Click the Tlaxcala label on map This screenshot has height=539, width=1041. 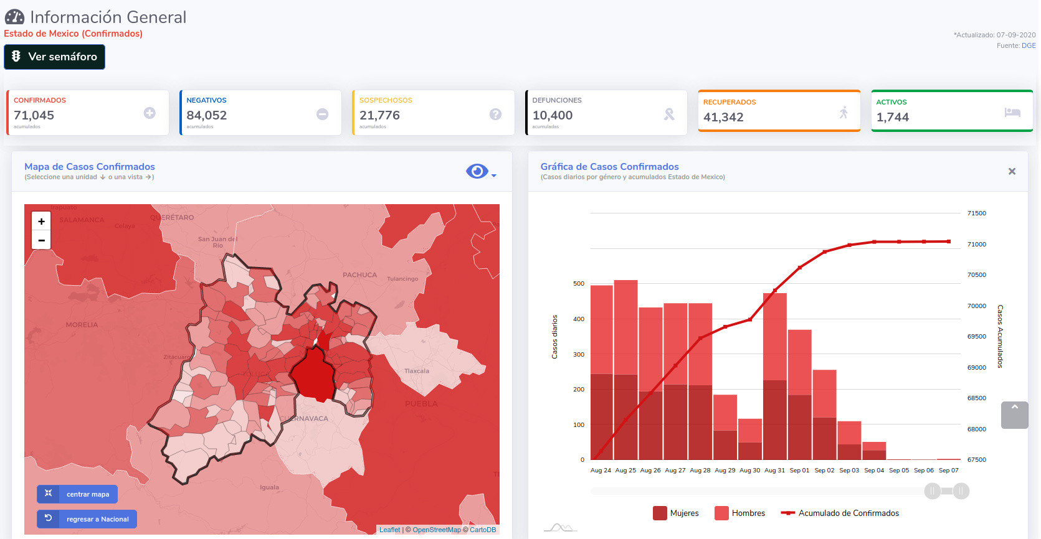pos(417,371)
